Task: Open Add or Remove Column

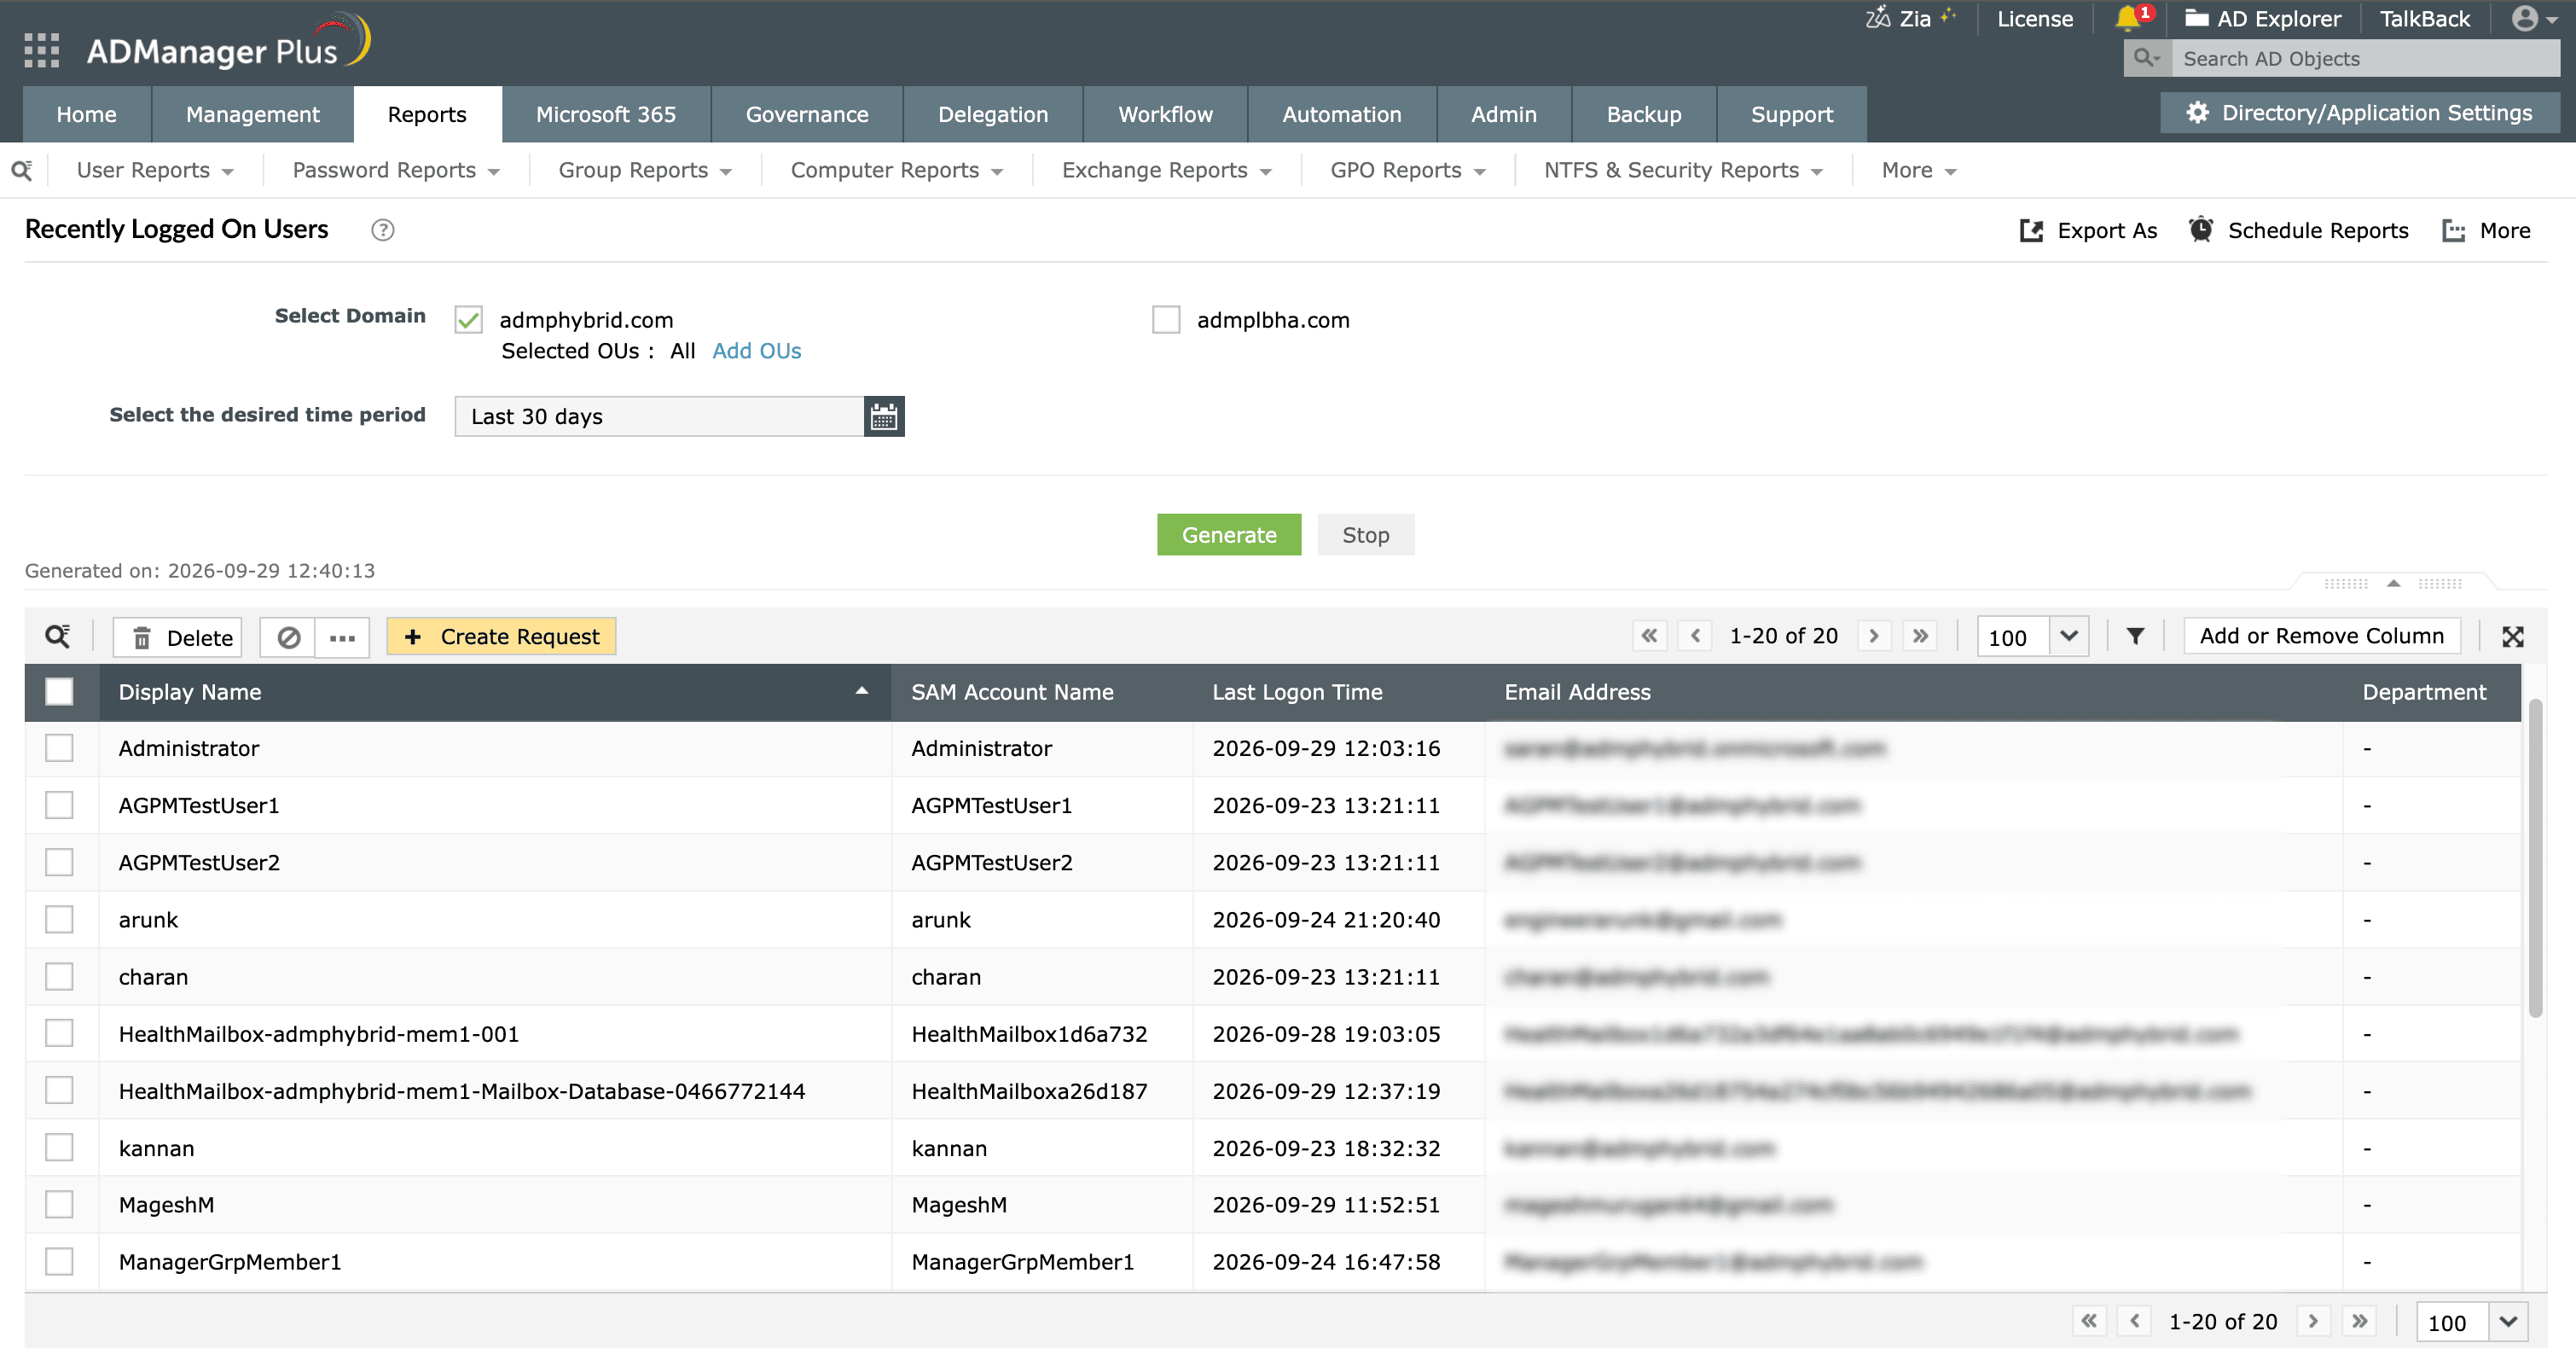Action: coord(2322,636)
